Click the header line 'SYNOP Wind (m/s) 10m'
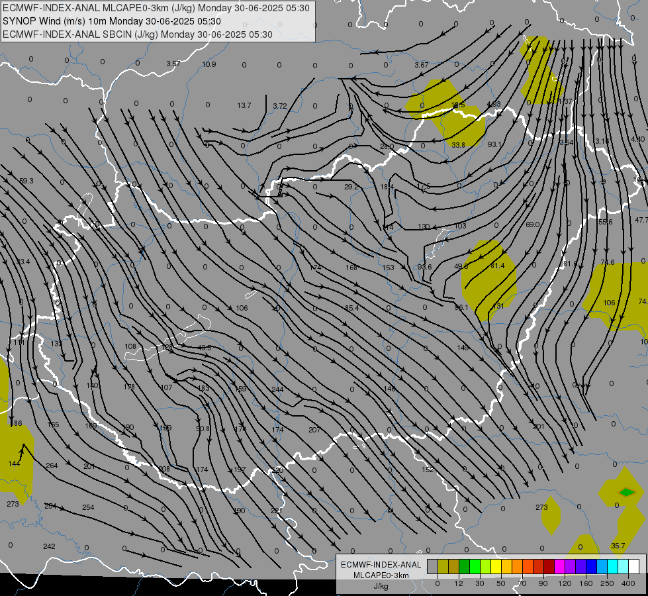 [x=54, y=21]
